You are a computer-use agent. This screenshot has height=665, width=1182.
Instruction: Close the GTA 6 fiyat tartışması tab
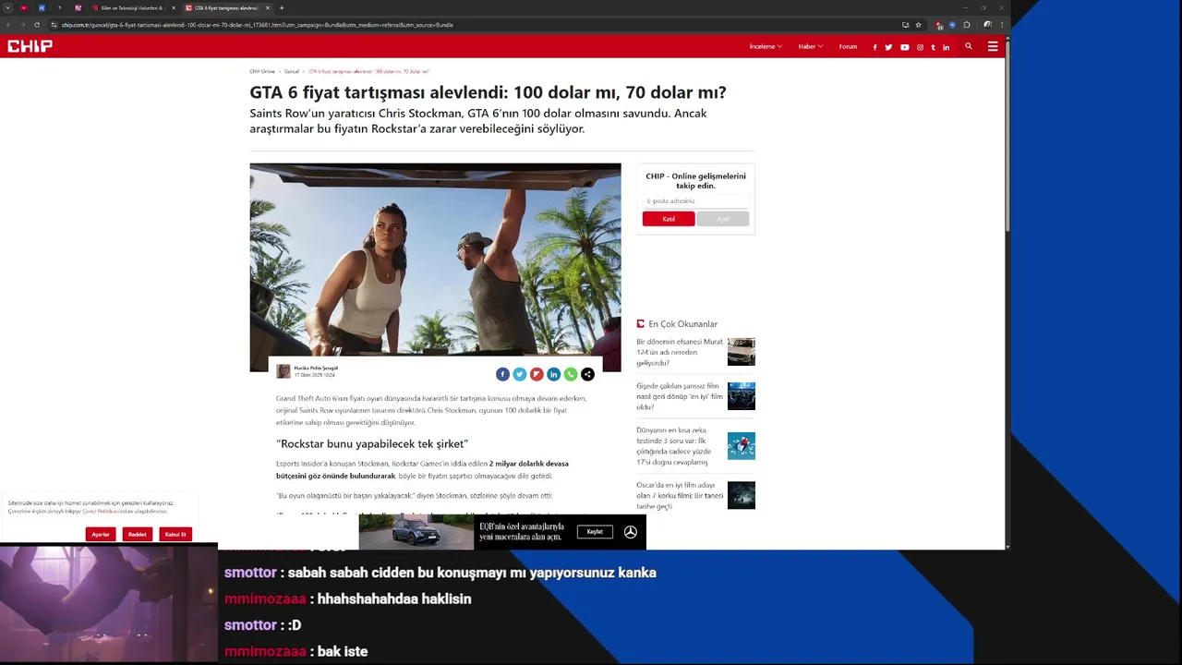(267, 8)
